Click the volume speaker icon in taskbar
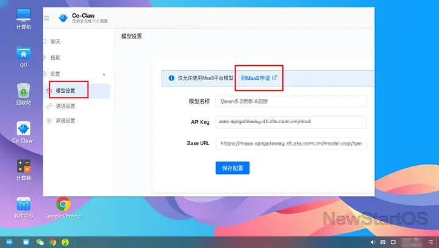Image resolution: width=439 pixels, height=248 pixels. coord(373,242)
